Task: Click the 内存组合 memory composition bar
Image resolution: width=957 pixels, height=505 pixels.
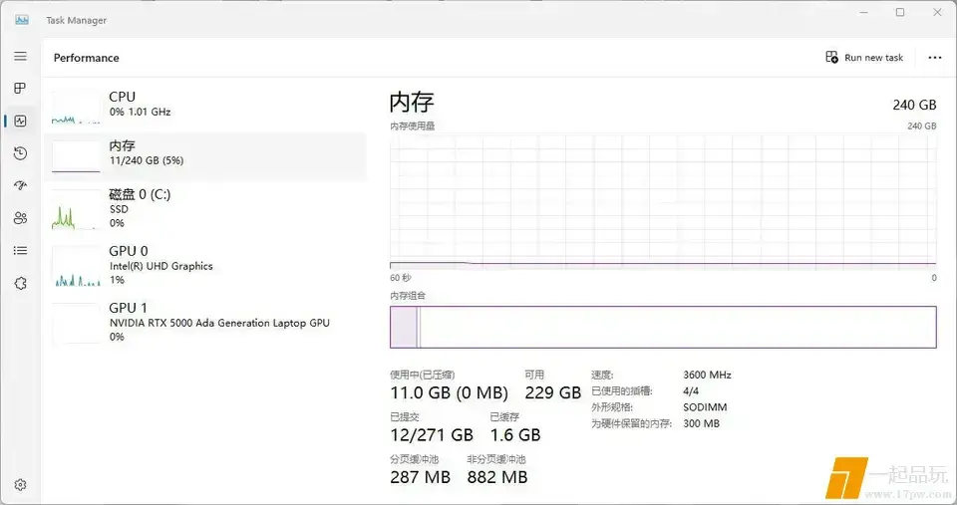Action: click(663, 327)
